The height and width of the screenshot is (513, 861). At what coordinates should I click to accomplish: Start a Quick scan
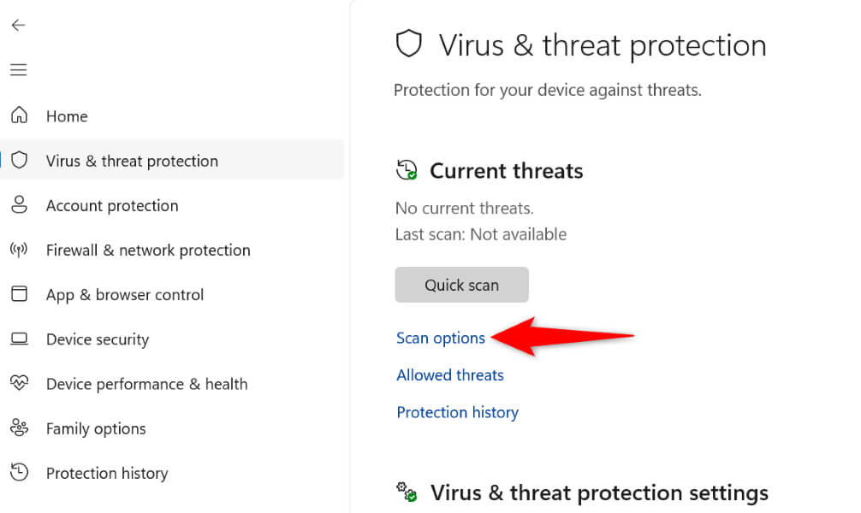[461, 285]
